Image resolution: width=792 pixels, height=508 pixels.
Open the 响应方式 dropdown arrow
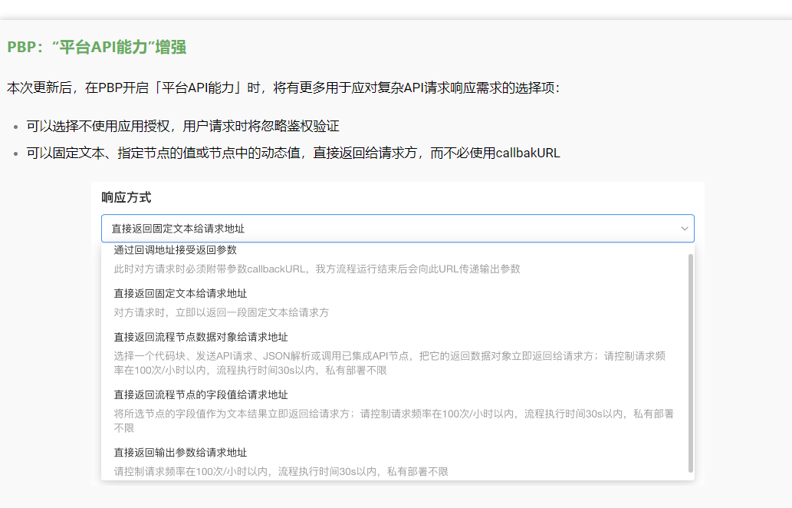click(685, 229)
